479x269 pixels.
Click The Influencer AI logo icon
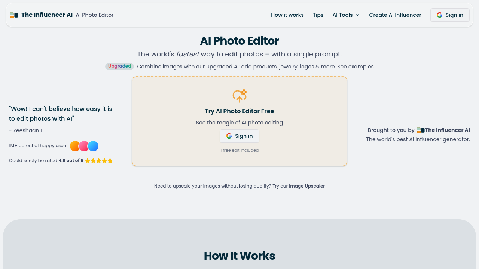(14, 15)
